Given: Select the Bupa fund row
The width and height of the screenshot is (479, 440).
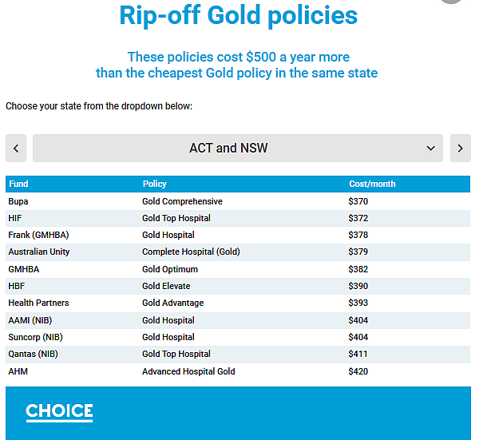Looking at the screenshot, I should pyautogui.click(x=238, y=201).
